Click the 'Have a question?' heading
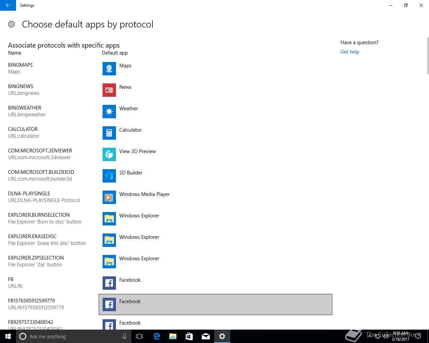Image resolution: width=429 pixels, height=343 pixels. [x=359, y=43]
